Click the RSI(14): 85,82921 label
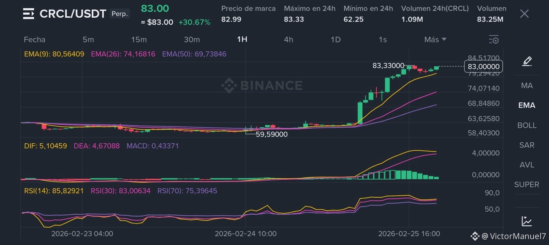This screenshot has width=549, height=245. click(x=54, y=191)
